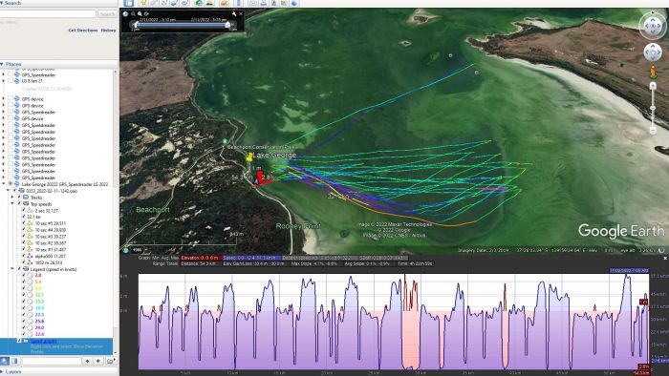Click the add placemark pushpin toolbar icon
Image resolution: width=669 pixels, height=376 pixels.
click(x=143, y=3)
